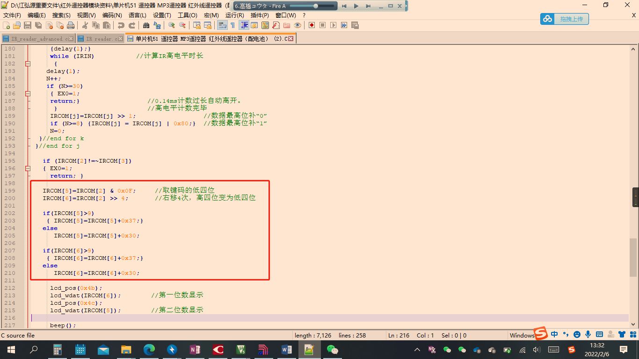Cut selection with the scissors icon
The width and height of the screenshot is (639, 359).
coord(85,25)
